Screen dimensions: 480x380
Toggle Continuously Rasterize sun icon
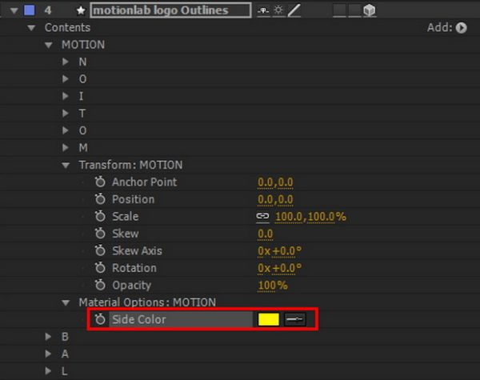pos(278,10)
